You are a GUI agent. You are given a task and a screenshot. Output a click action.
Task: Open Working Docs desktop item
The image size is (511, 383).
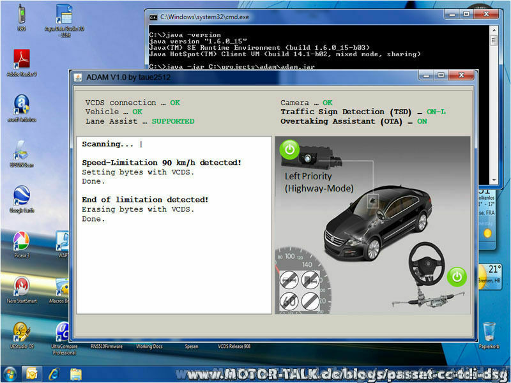(x=149, y=347)
